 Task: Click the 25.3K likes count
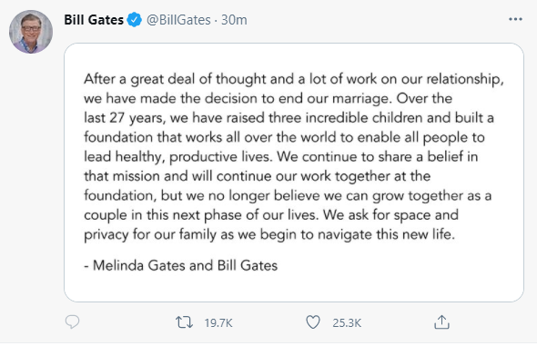point(347,322)
